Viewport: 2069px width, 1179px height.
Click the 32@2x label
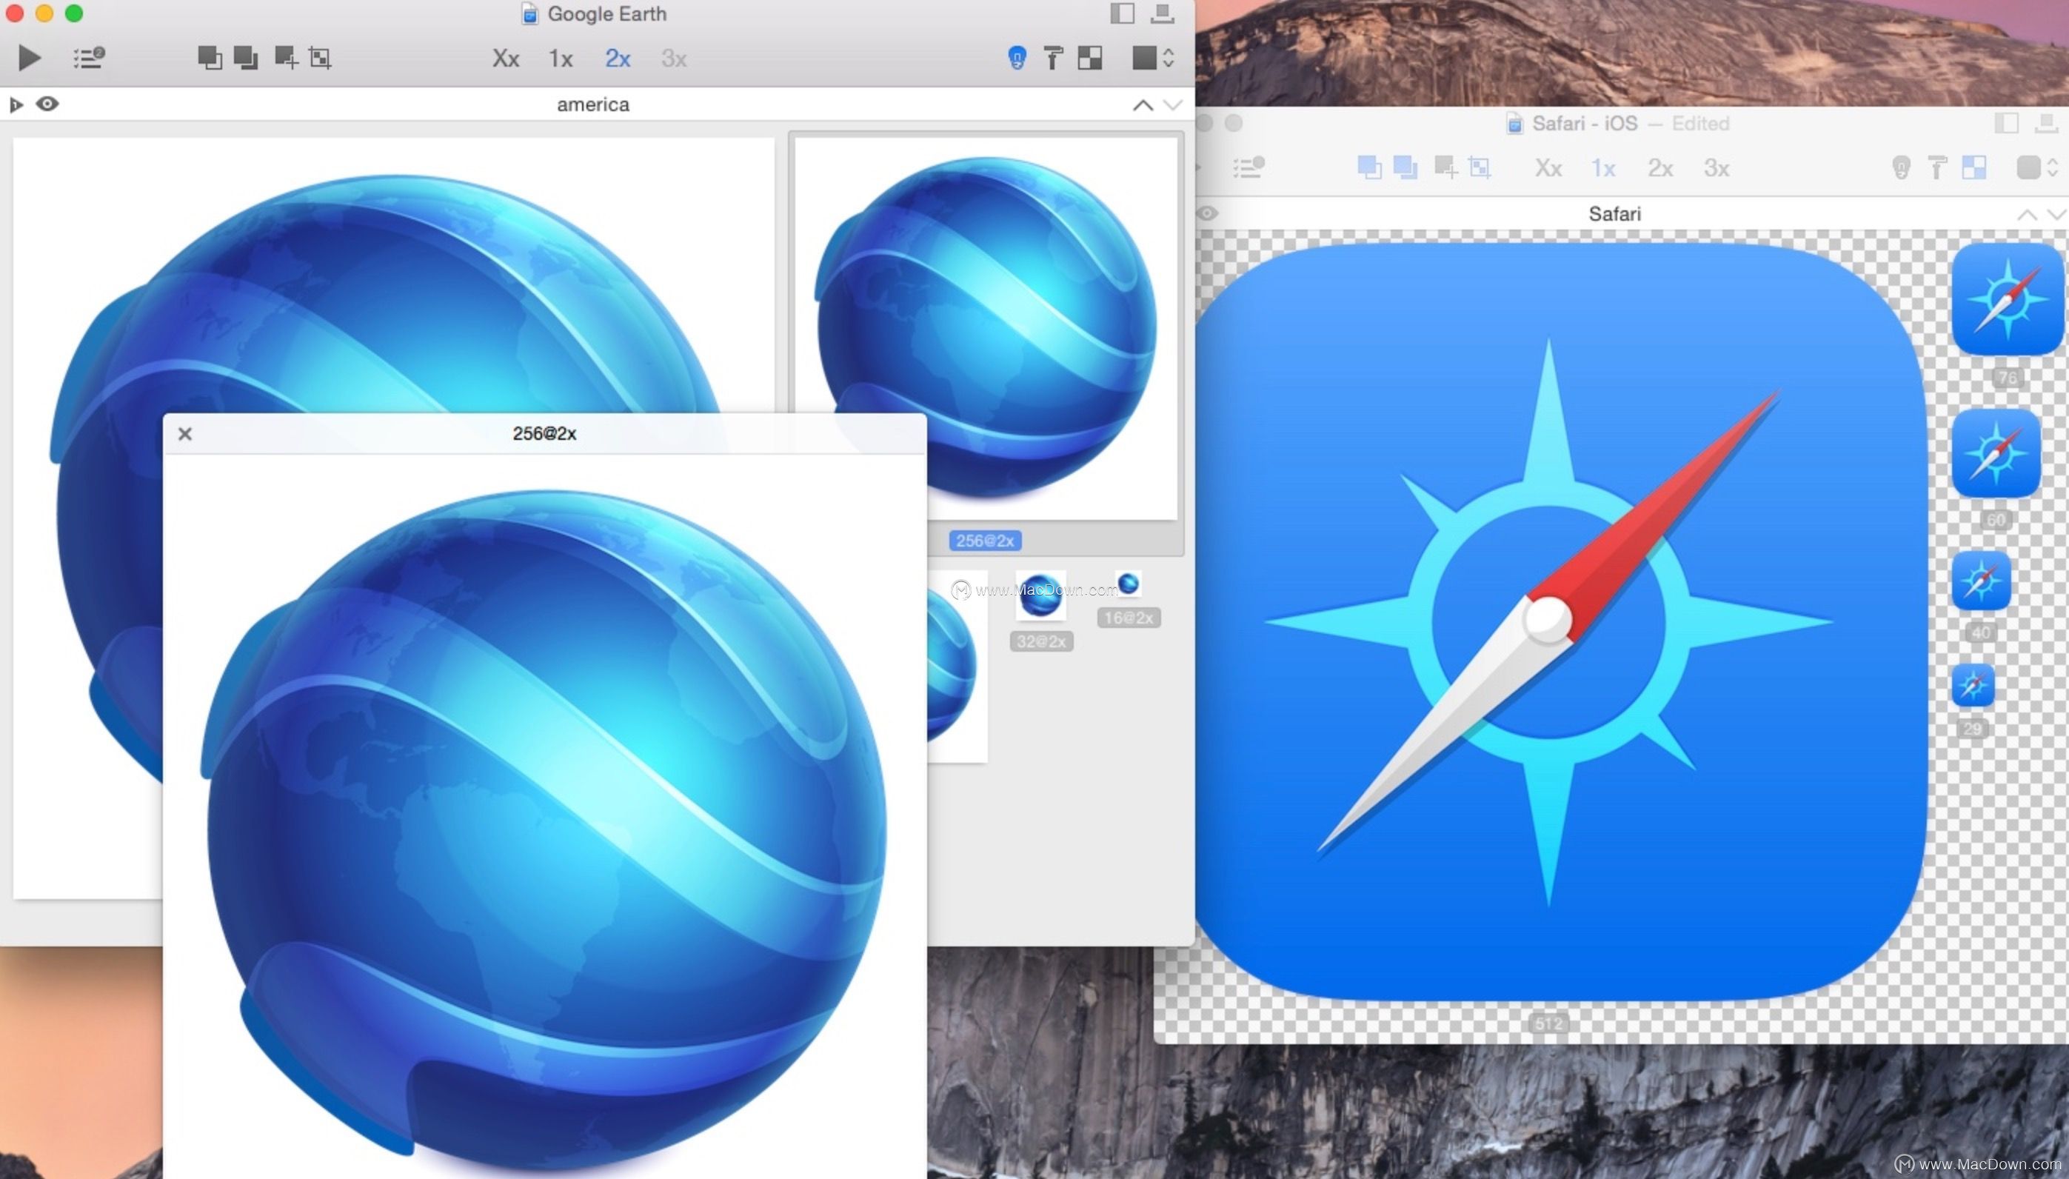click(x=1042, y=641)
